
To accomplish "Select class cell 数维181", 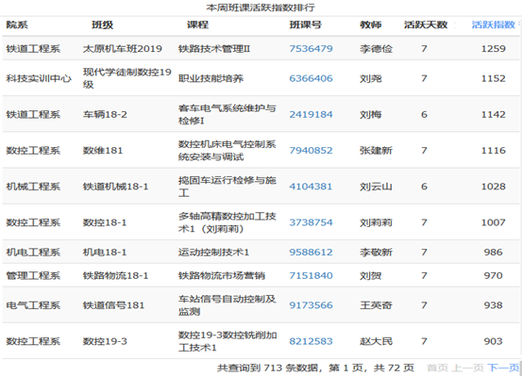I will coord(103,150).
